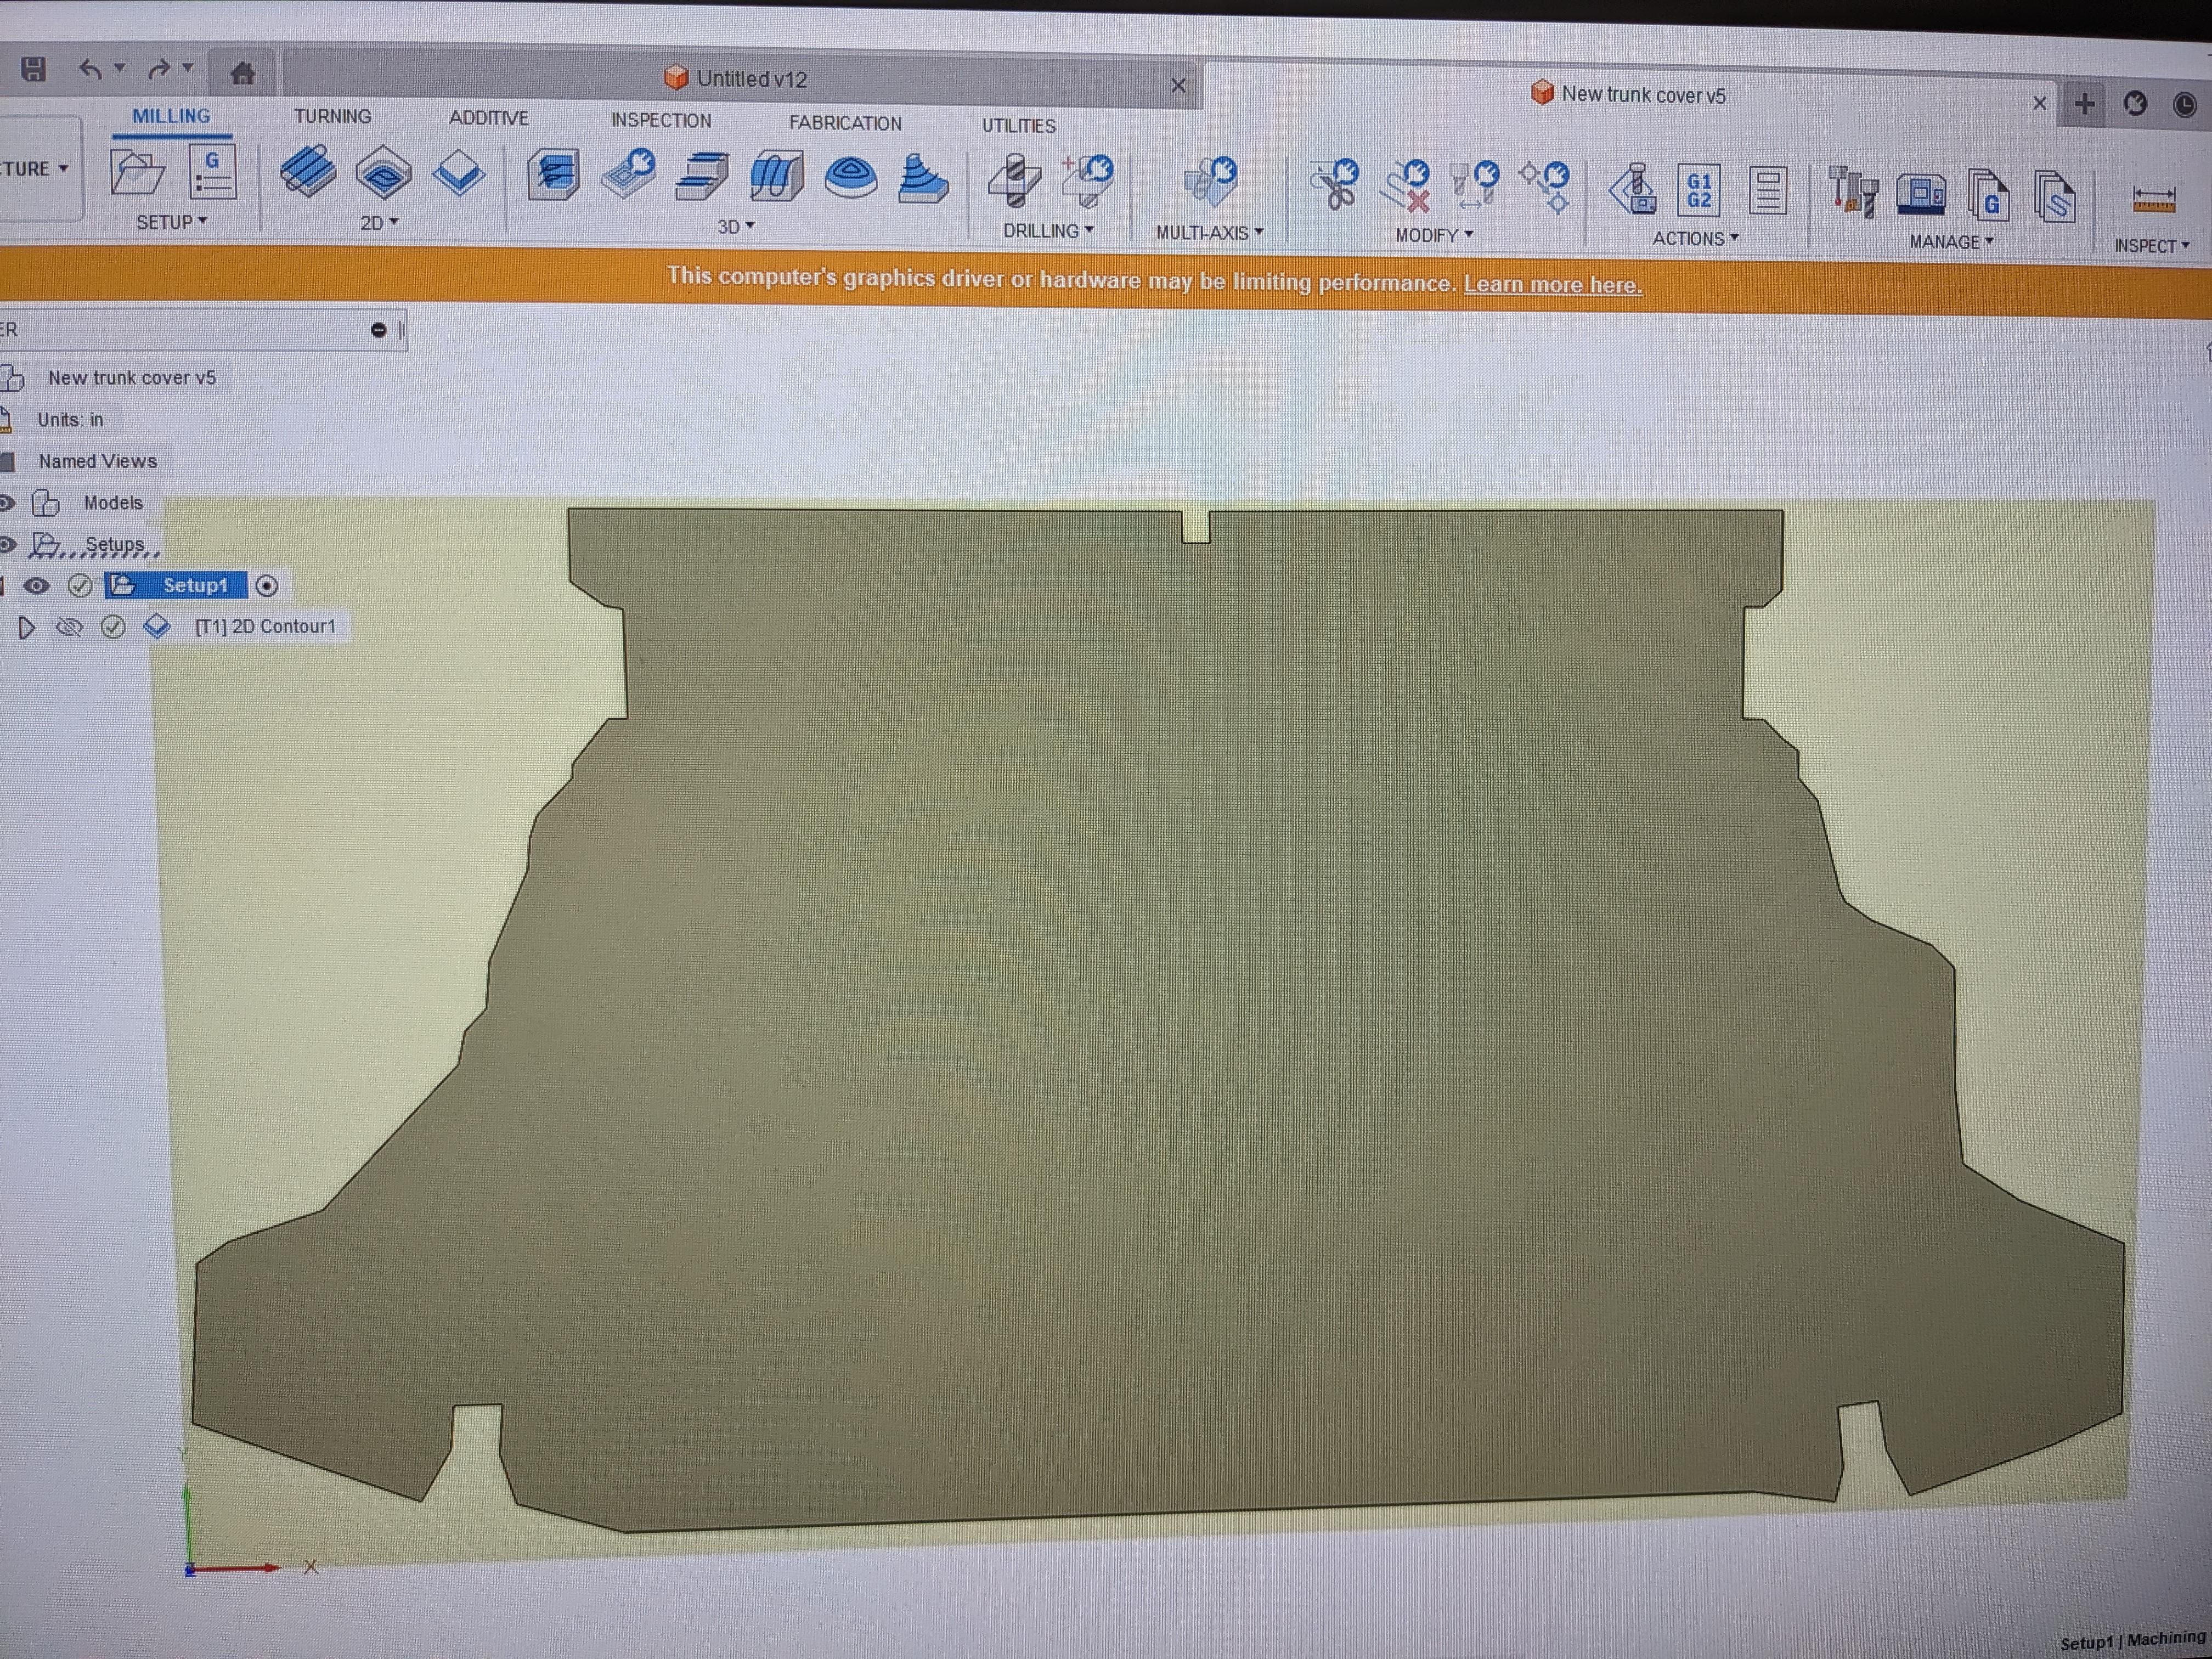This screenshot has height=1659, width=2212.
Task: Click the Learn more here link
Action: [x=1552, y=285]
